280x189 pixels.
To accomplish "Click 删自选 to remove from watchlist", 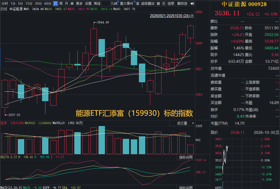I will 182,3.
